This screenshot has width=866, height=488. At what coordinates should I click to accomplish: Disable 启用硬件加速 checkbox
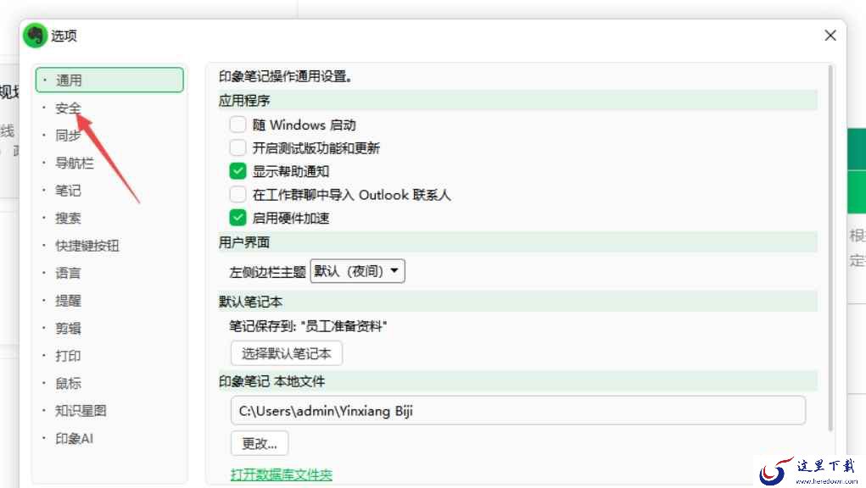click(x=238, y=218)
